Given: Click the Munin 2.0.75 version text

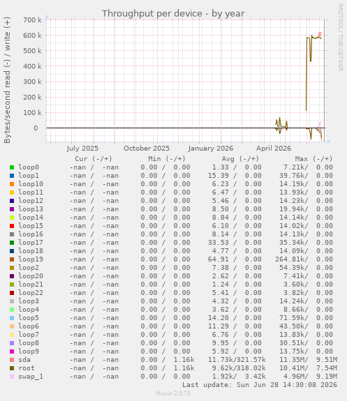Looking at the screenshot, I should click(x=173, y=393).
